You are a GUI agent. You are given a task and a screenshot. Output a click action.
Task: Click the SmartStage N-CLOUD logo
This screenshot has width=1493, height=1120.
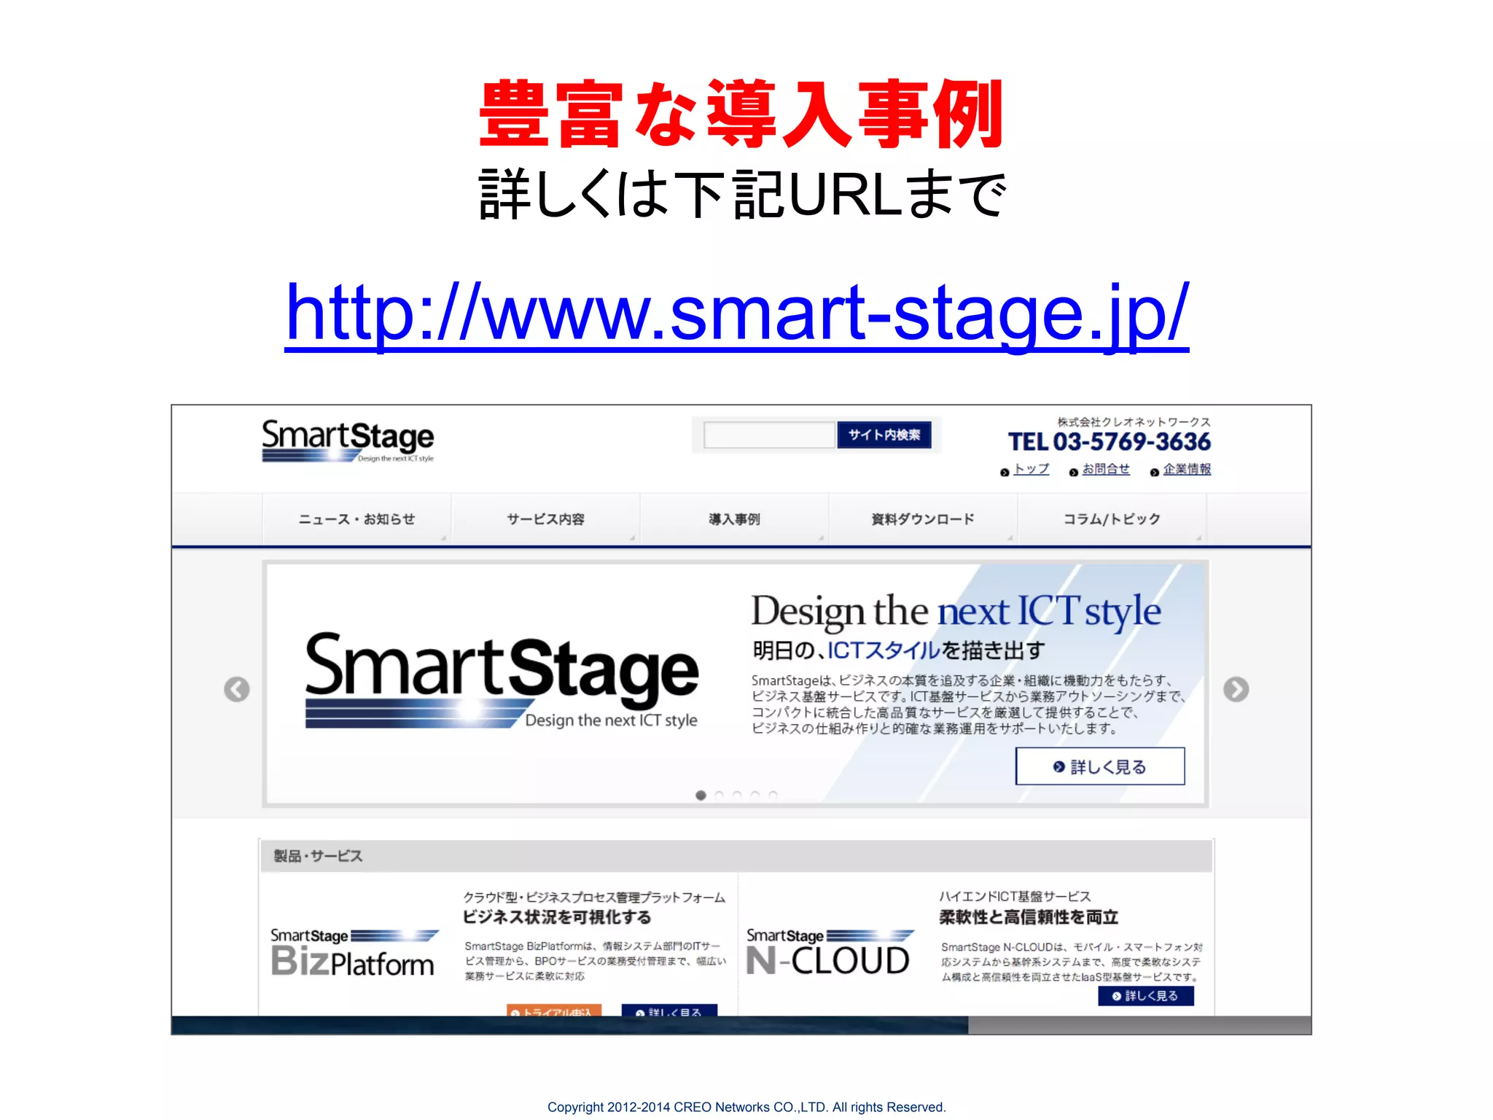point(830,952)
